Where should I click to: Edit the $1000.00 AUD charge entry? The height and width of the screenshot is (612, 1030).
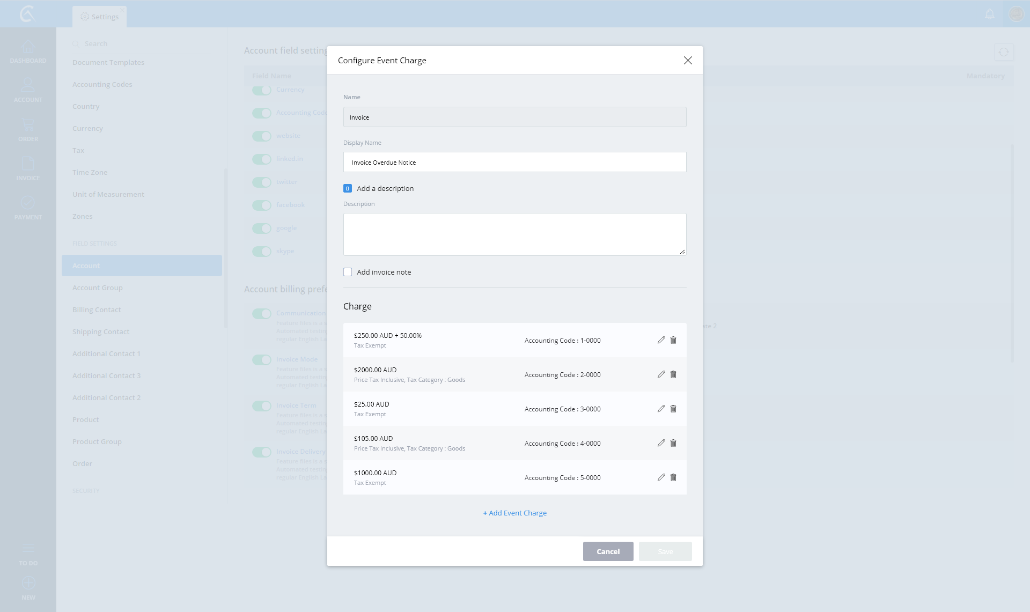pyautogui.click(x=661, y=477)
